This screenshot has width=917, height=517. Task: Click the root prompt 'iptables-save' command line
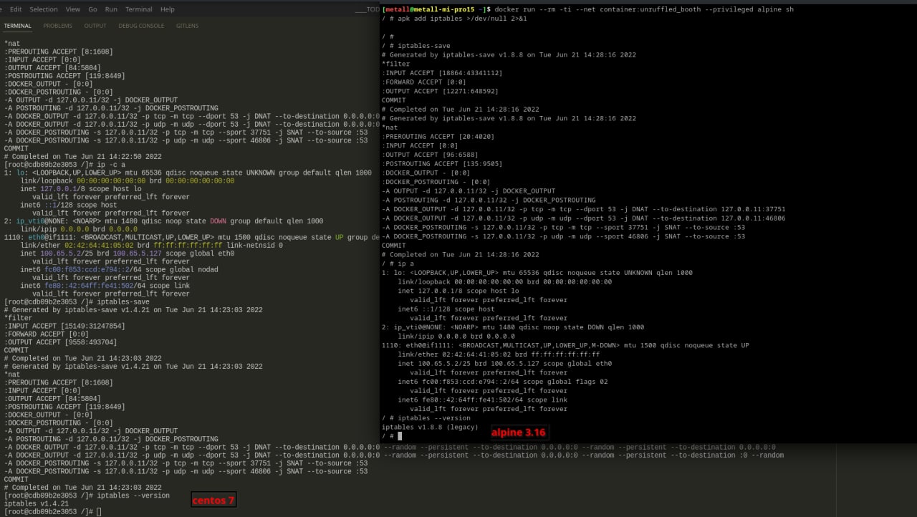pyautogui.click(x=77, y=301)
